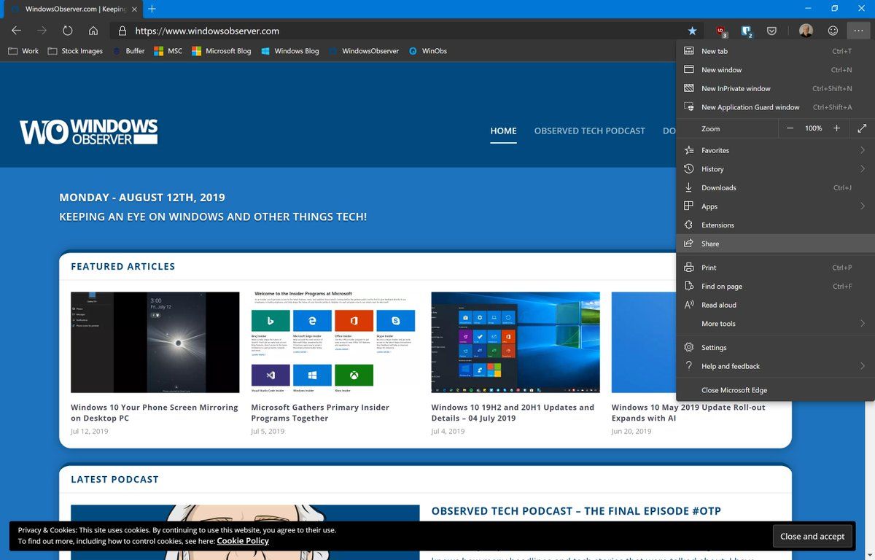Expand the Favorites submenu

tap(775, 150)
